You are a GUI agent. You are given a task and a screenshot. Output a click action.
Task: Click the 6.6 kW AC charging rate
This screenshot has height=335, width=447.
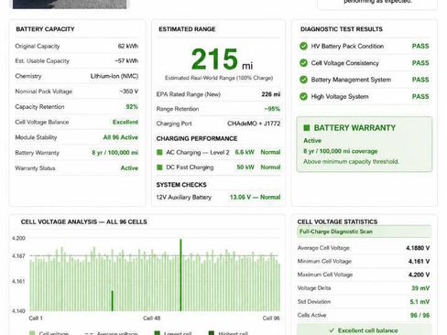click(x=245, y=152)
